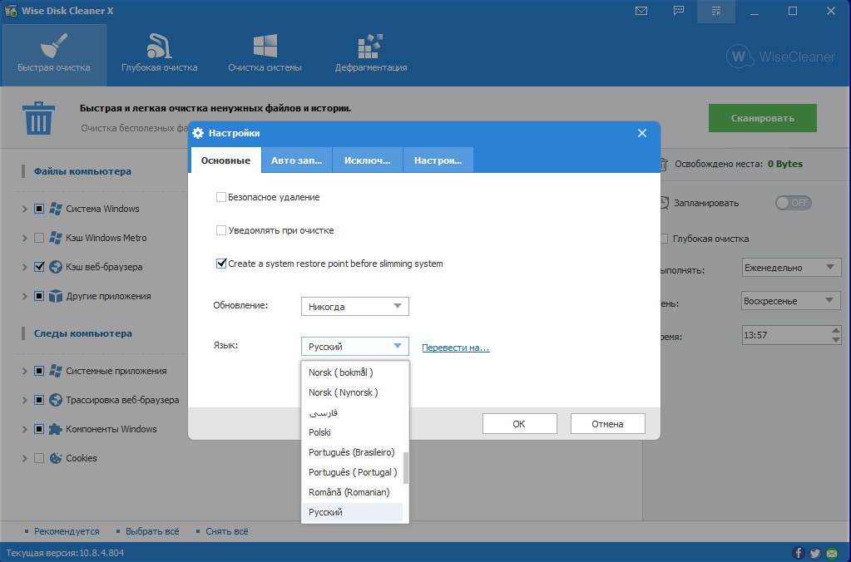The height and width of the screenshot is (562, 851).
Task: Increase time with up stepper arrow
Action: 836,330
